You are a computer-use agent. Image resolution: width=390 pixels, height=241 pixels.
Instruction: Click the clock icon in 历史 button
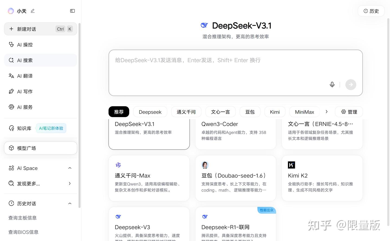click(366, 11)
